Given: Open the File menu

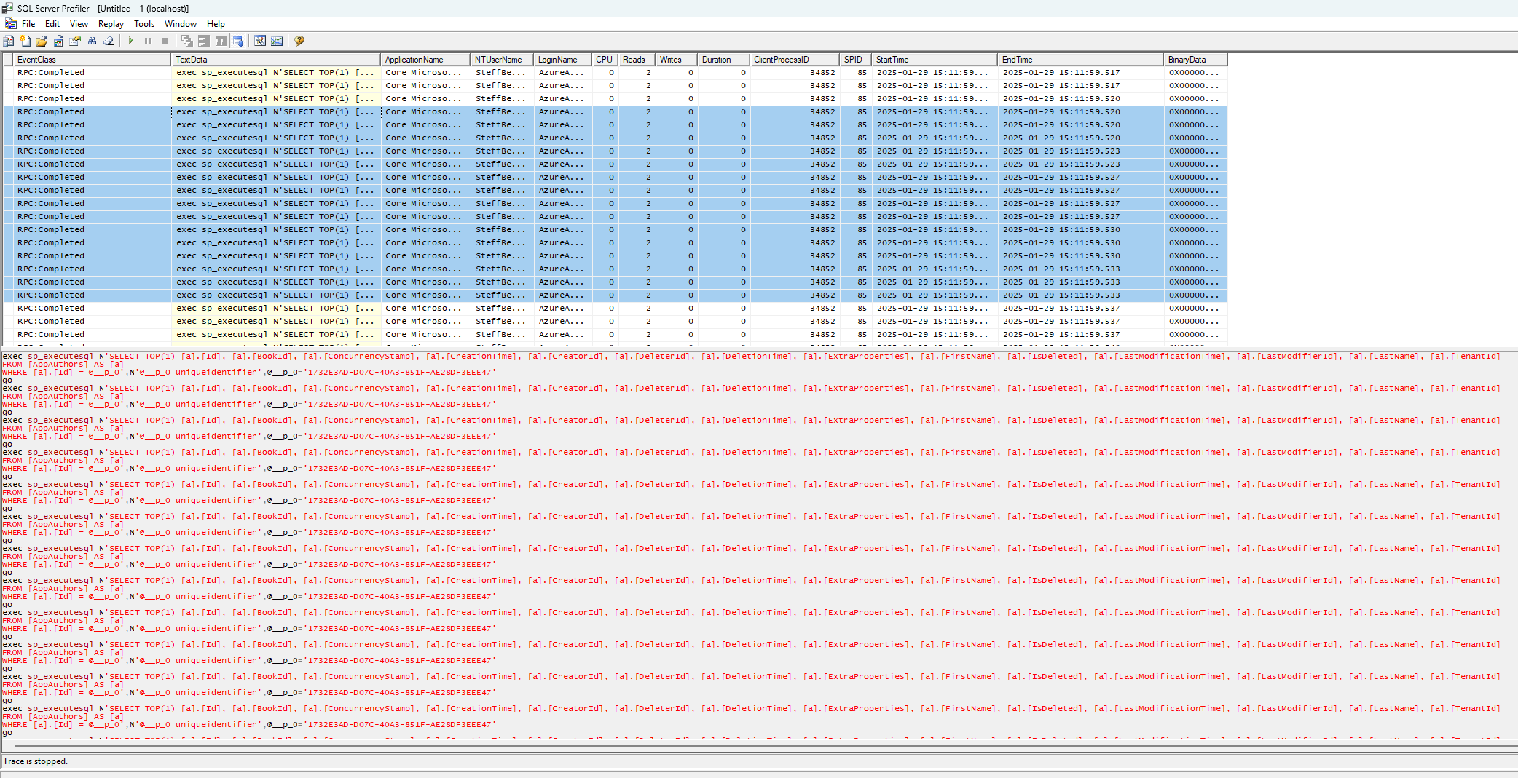Looking at the screenshot, I should (28, 24).
